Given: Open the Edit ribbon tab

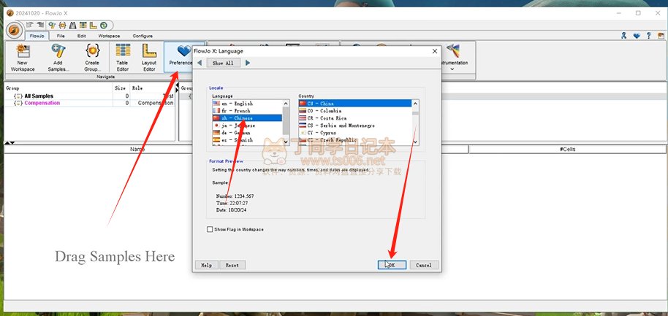Looking at the screenshot, I should [x=81, y=36].
